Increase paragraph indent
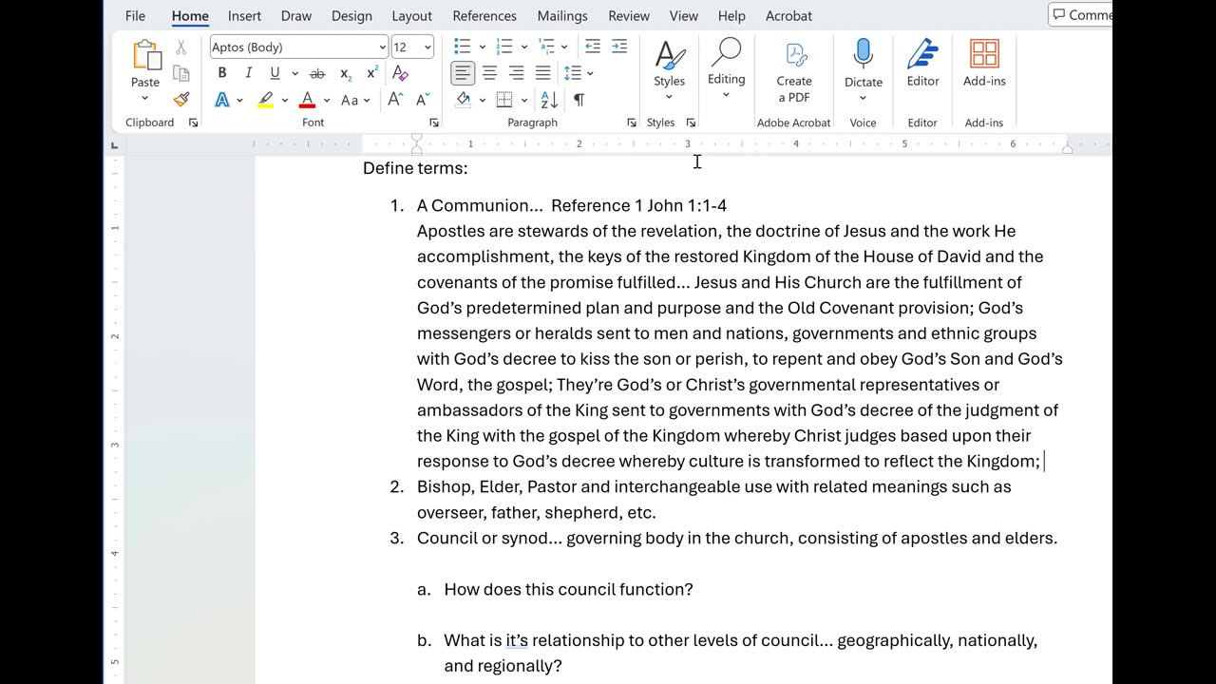This screenshot has height=684, width=1216. [x=619, y=47]
